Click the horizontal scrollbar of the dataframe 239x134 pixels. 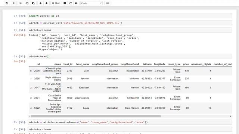click(x=96, y=116)
